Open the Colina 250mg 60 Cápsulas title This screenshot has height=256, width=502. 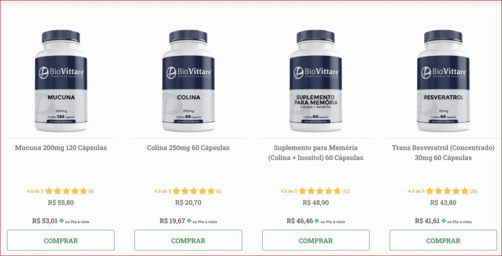188,148
